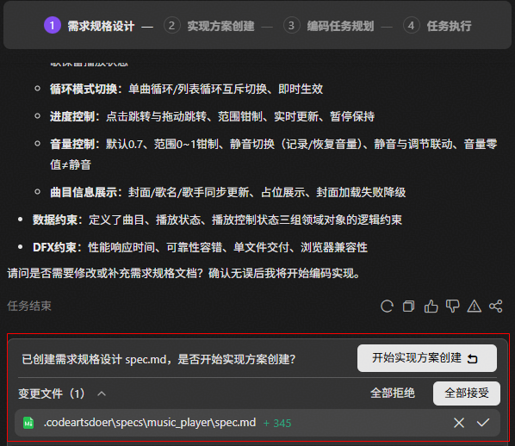
Task: Open the markdown file icon for spec.md
Action: point(28,423)
